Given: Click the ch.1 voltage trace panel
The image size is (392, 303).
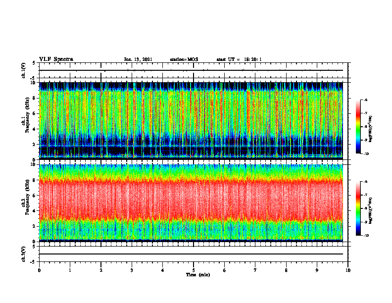Looking at the screenshot, I should tap(194, 70).
